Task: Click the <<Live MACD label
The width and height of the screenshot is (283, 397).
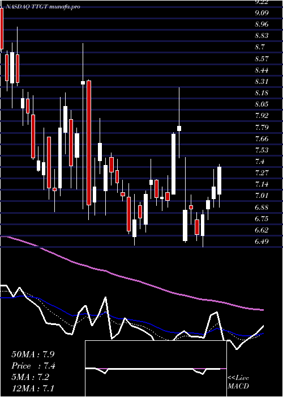Action: (238, 382)
